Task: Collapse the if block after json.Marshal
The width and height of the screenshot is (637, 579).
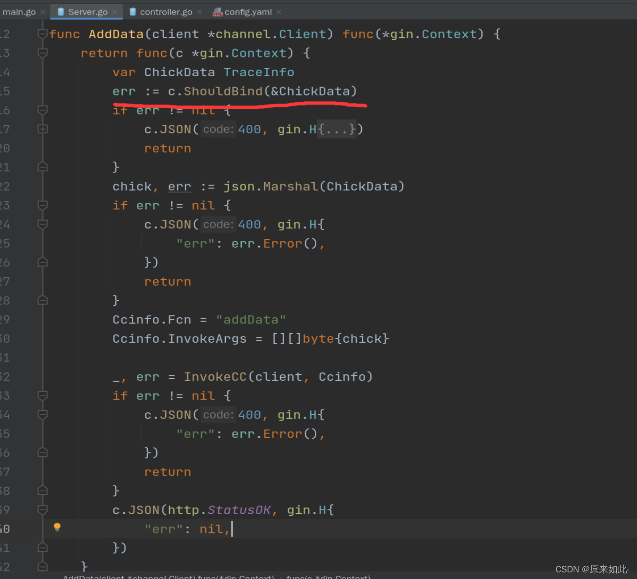Action: [42, 205]
